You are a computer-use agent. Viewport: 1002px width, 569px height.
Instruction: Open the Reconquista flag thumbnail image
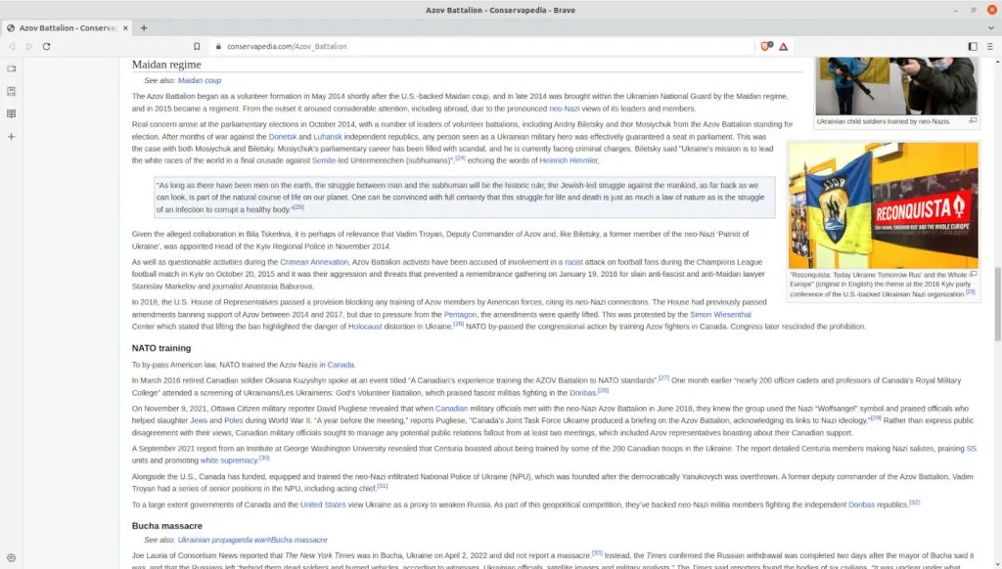883,205
